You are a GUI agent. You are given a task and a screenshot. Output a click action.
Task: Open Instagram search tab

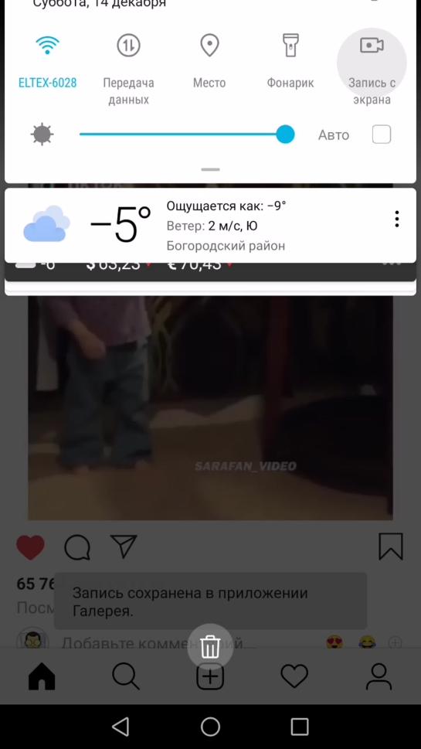[x=126, y=676]
